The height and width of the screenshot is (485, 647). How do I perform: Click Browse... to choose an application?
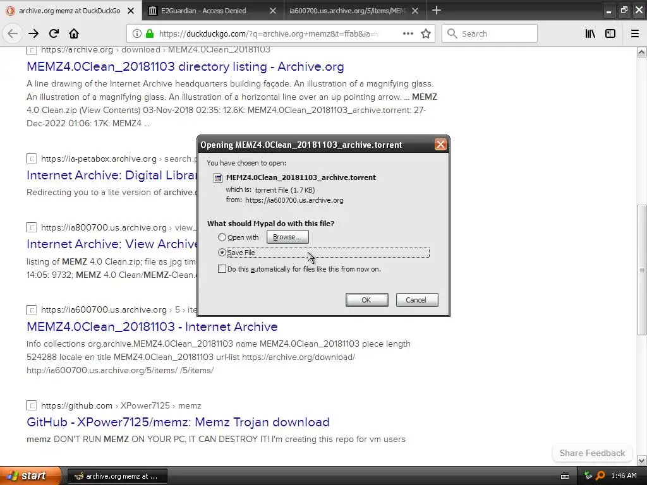[287, 237]
